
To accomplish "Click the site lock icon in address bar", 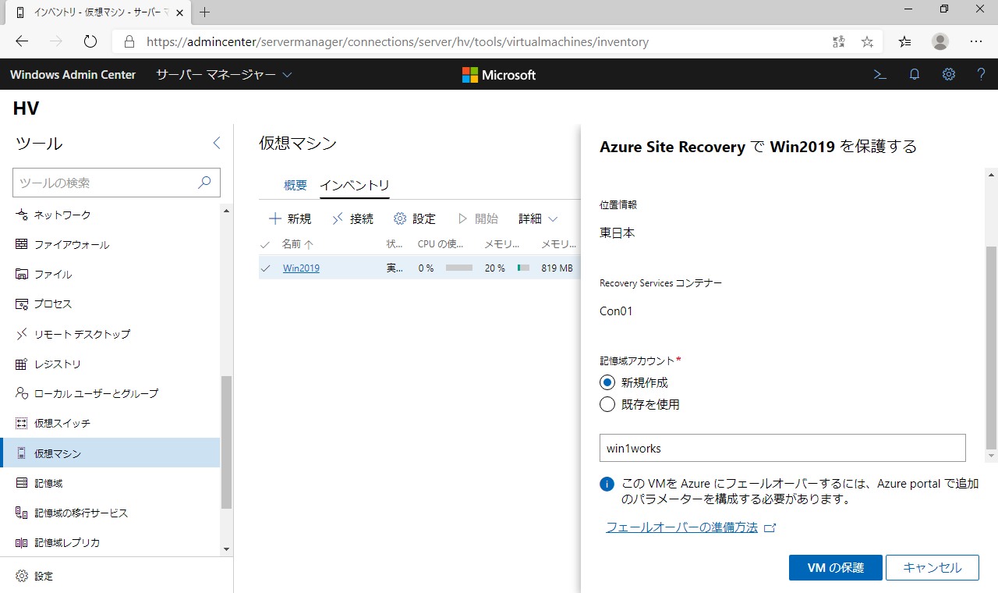I will (x=129, y=42).
